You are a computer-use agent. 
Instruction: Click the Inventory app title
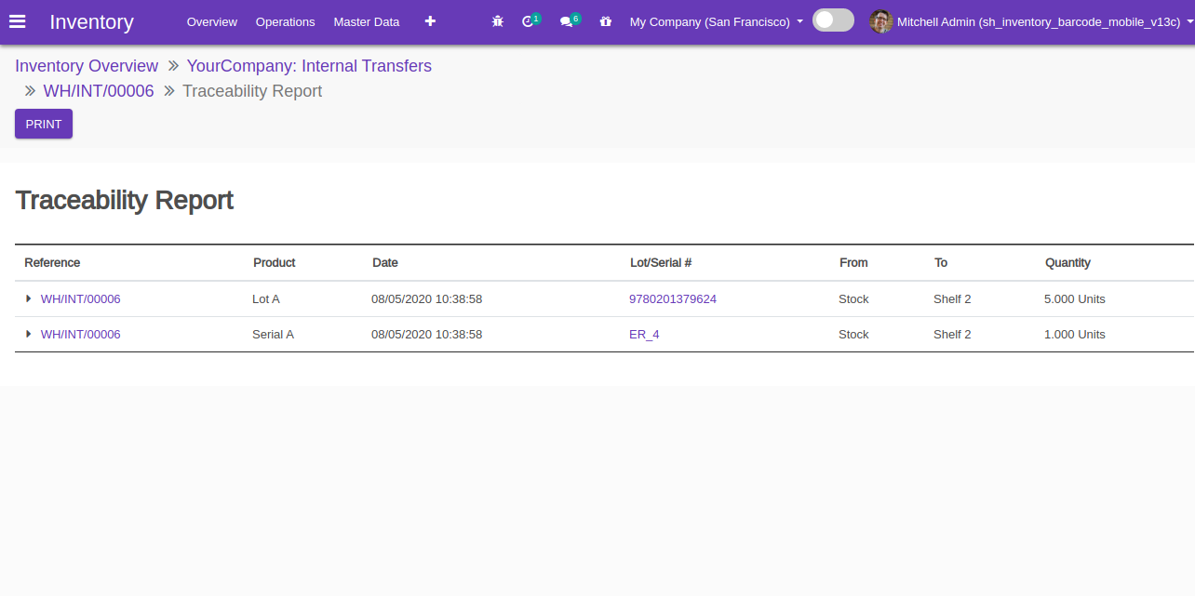[91, 21]
